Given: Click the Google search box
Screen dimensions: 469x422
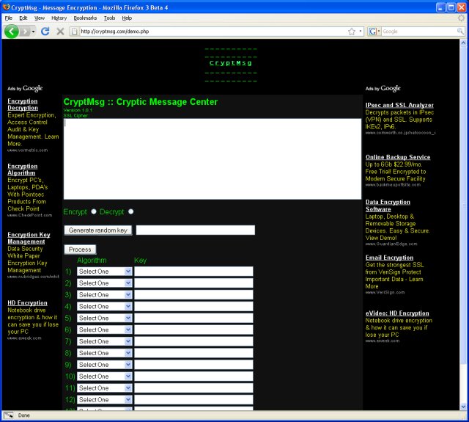Looking at the screenshot, I should click(x=418, y=31).
